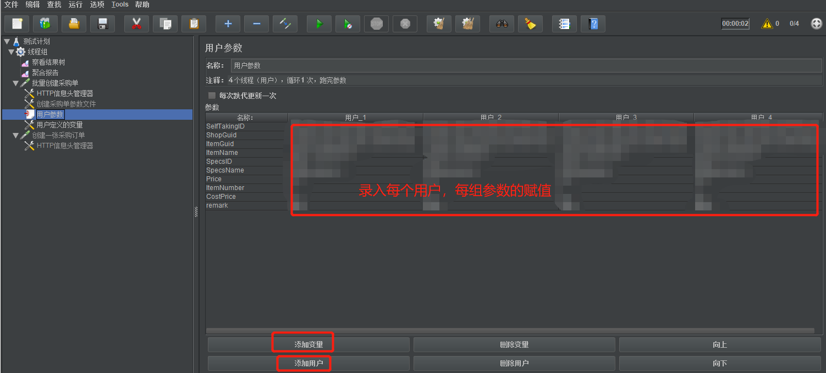Screen dimensions: 826x373
Task: Select HTTP信息头管理器 under 批量创建采购单
Action: click(x=65, y=93)
